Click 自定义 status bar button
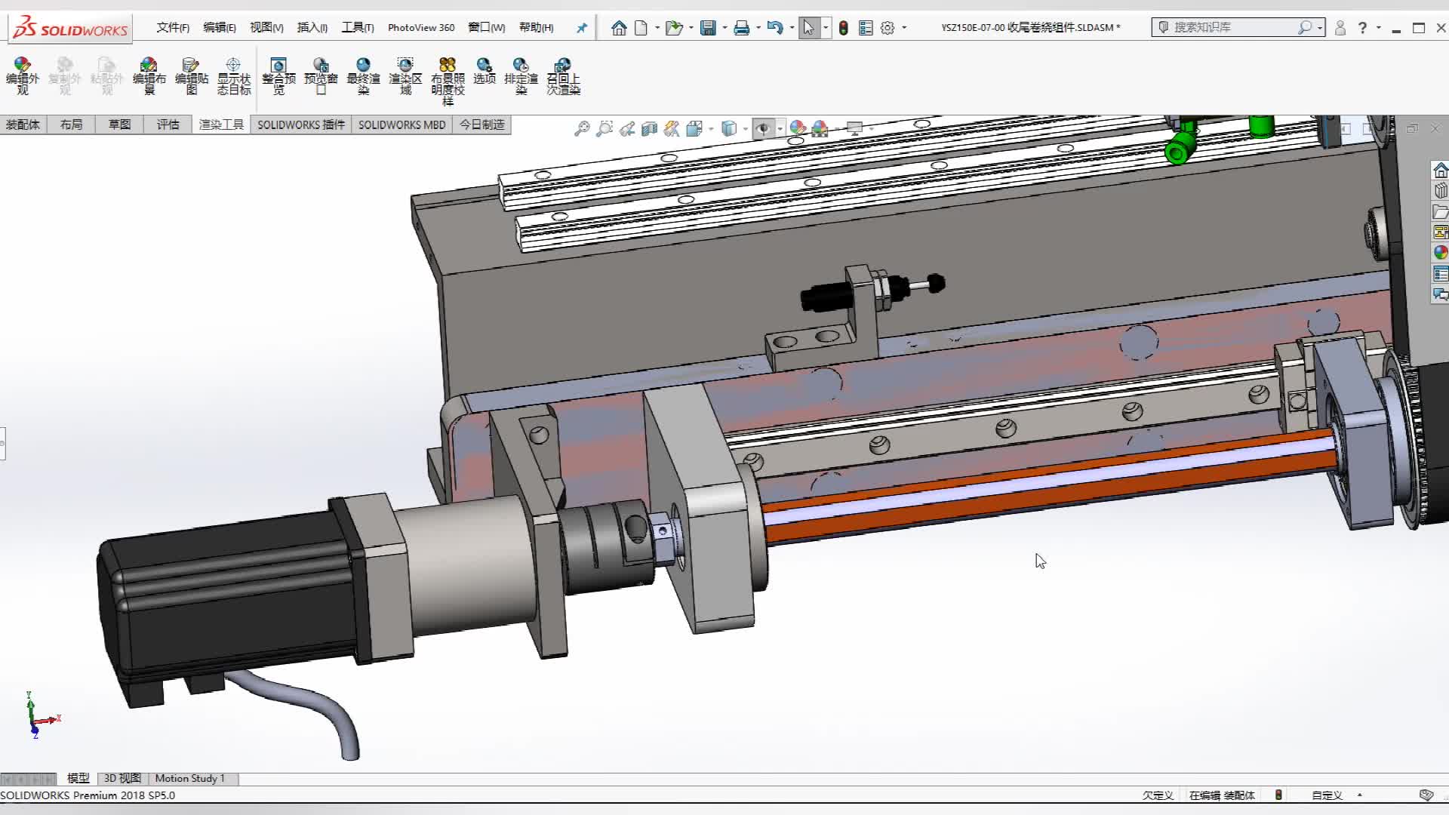Image resolution: width=1449 pixels, height=815 pixels. point(1327,795)
